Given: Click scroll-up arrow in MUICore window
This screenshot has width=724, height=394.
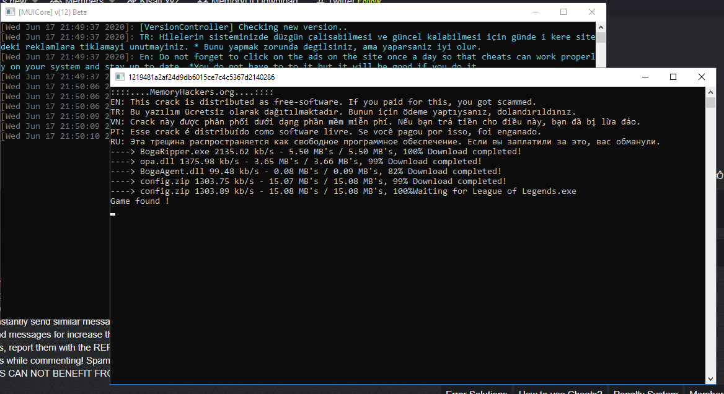Looking at the screenshot, I should point(601,27).
